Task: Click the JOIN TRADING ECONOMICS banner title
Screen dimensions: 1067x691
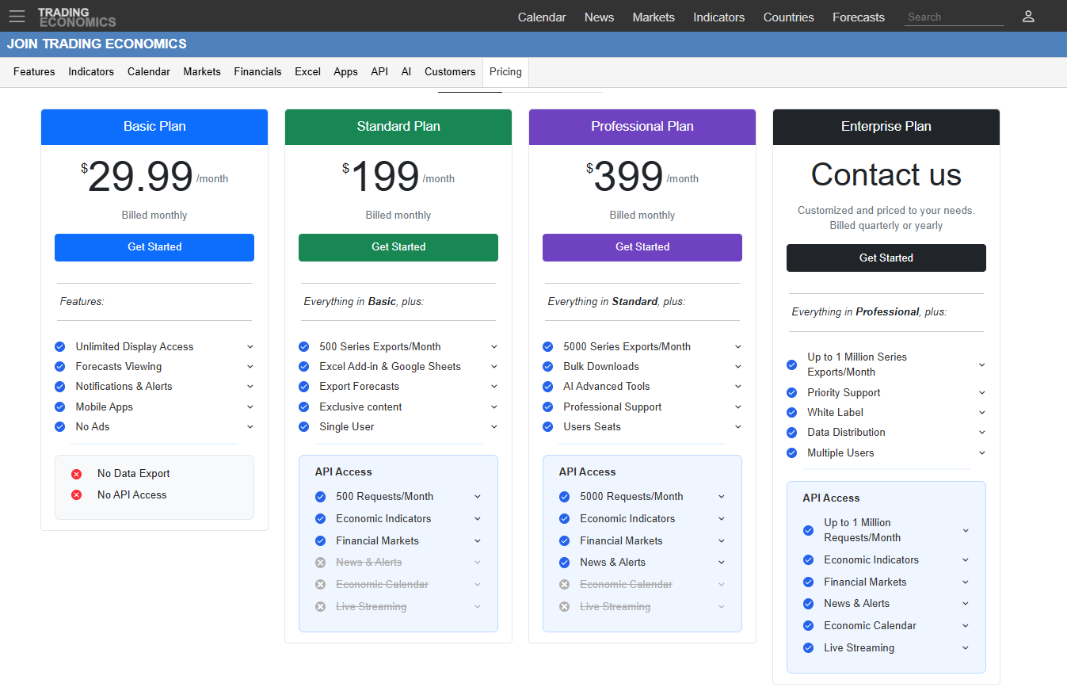Action: click(x=97, y=44)
